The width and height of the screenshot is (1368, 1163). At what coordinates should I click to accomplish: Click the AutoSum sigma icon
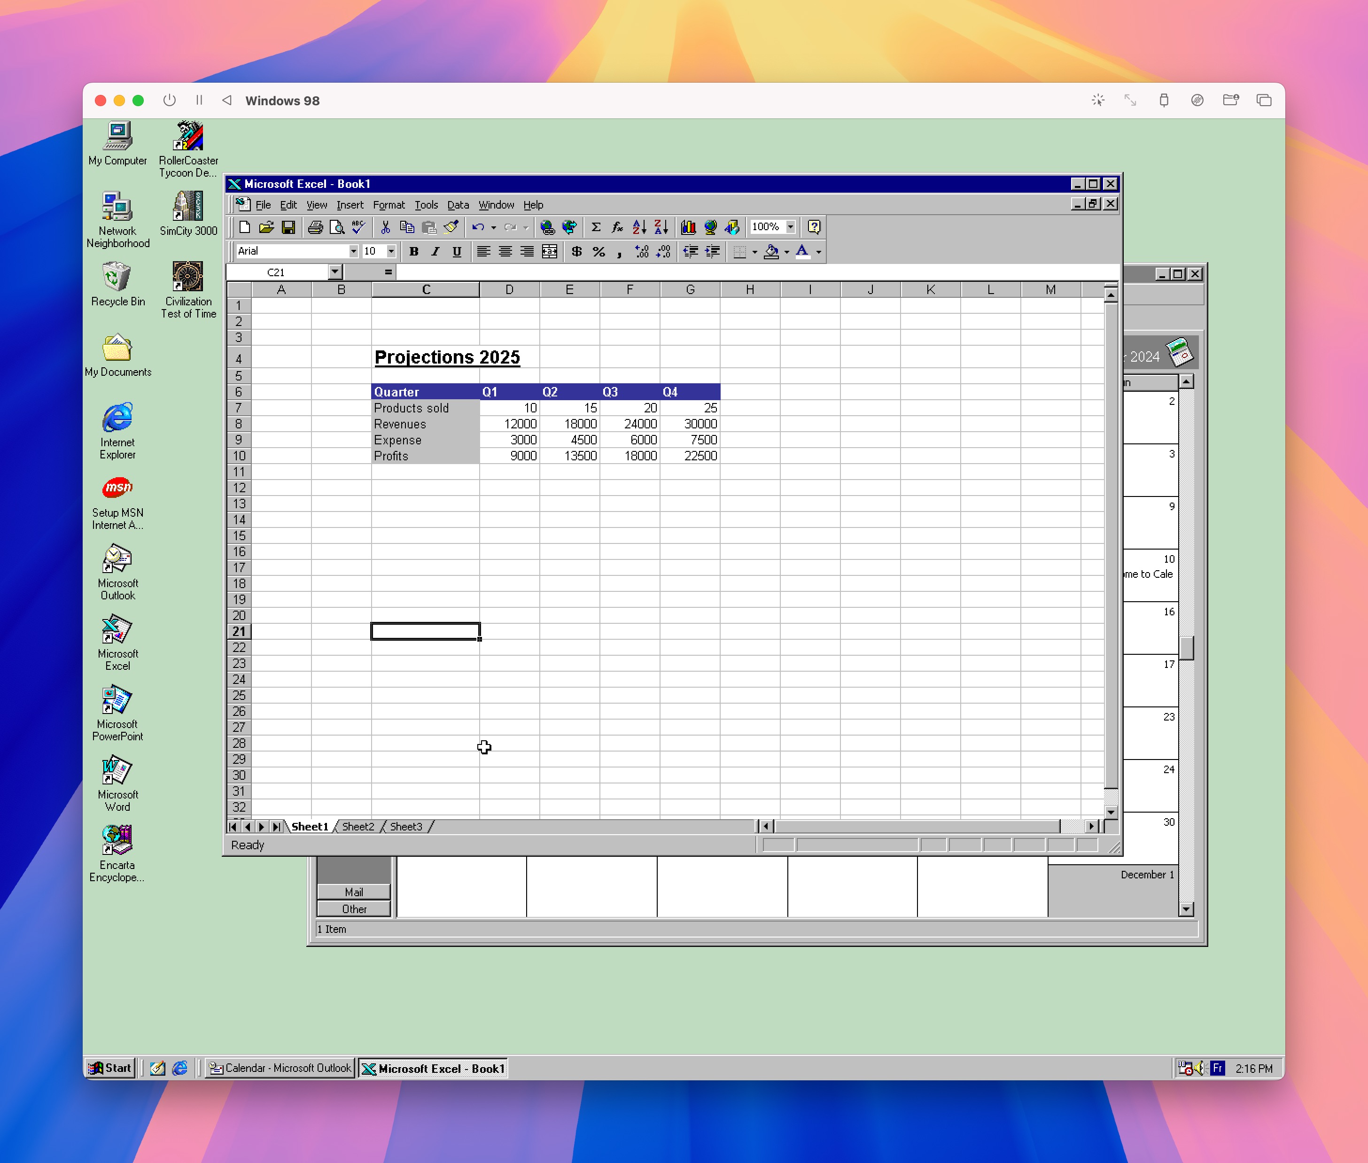[x=595, y=227]
